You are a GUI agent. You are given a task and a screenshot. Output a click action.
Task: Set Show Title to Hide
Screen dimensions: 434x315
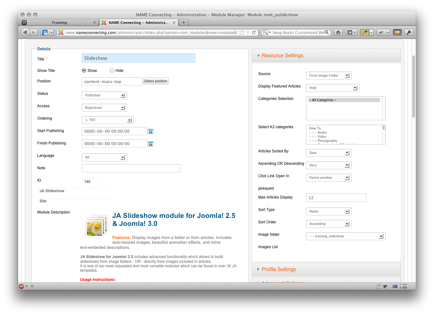(112, 70)
